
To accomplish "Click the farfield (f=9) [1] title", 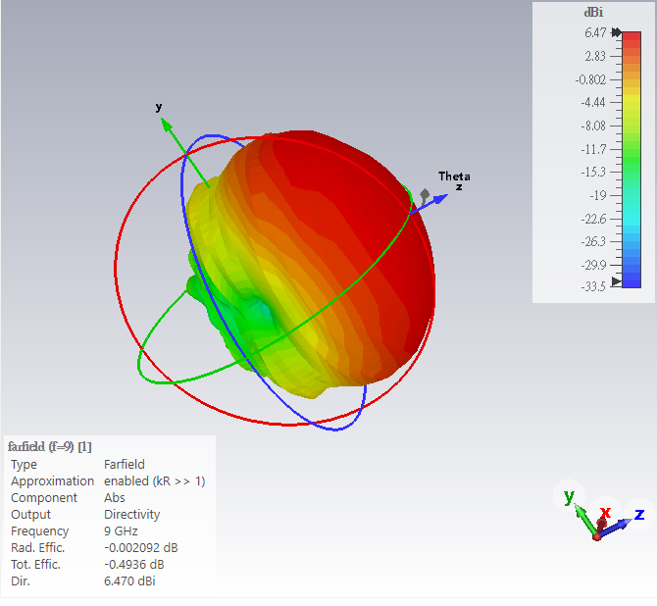I will point(49,446).
